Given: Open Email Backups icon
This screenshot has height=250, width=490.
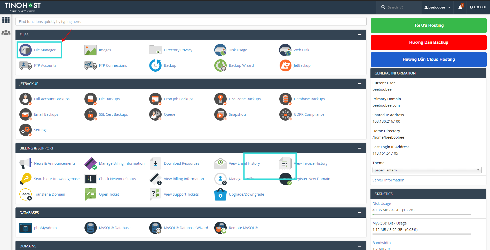Looking at the screenshot, I should 26,114.
